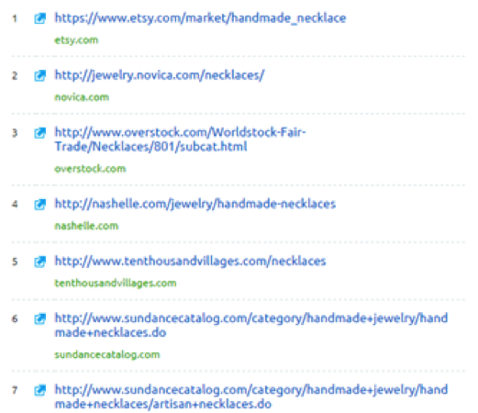Open external link icon for tenthousandvillages.com result

pyautogui.click(x=39, y=262)
